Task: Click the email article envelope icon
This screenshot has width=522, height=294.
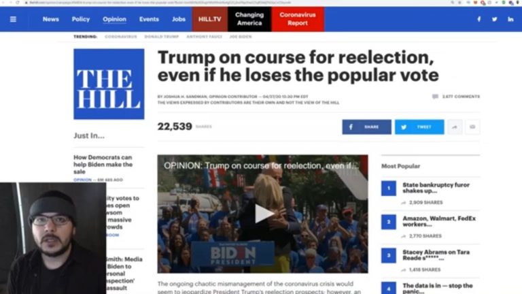Action: [472, 127]
